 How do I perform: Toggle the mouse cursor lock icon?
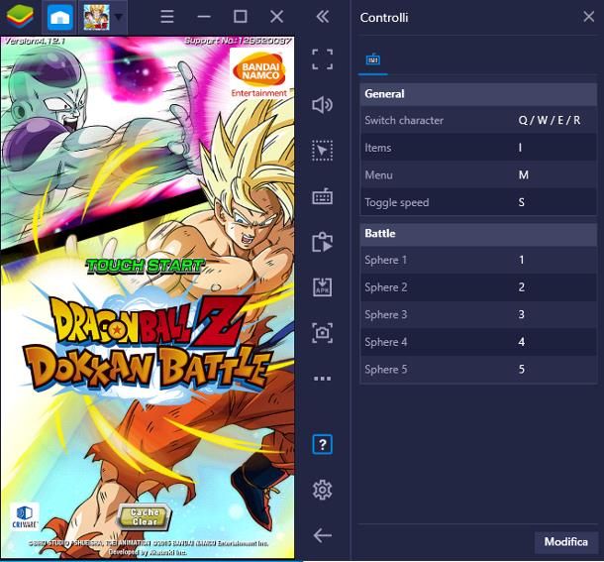(x=323, y=151)
